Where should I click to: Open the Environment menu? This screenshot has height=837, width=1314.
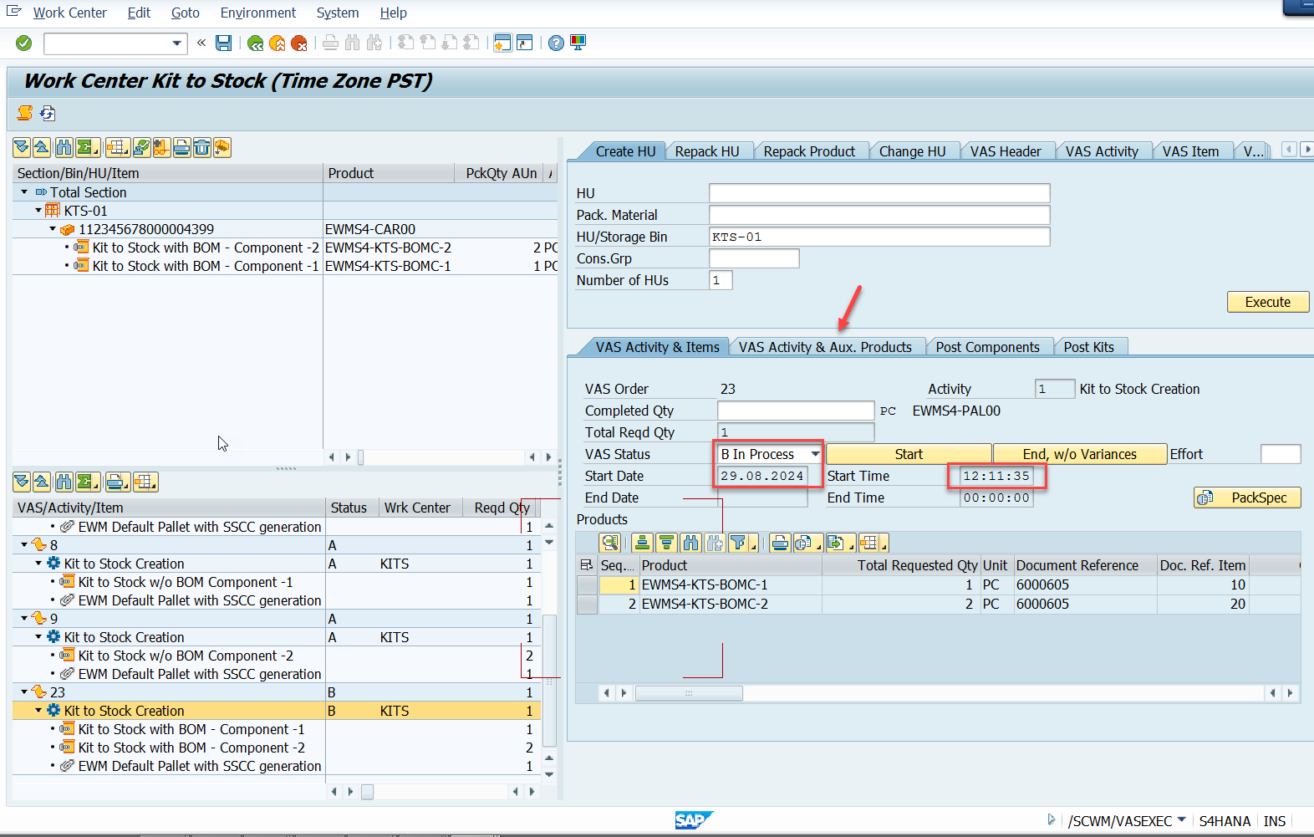(258, 13)
